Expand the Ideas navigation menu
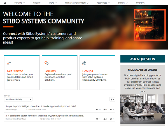The height and width of the screenshot is (126, 168). pyautogui.click(x=53, y=3)
